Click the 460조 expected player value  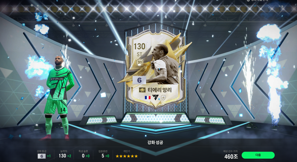pyautogui.click(x=231, y=156)
